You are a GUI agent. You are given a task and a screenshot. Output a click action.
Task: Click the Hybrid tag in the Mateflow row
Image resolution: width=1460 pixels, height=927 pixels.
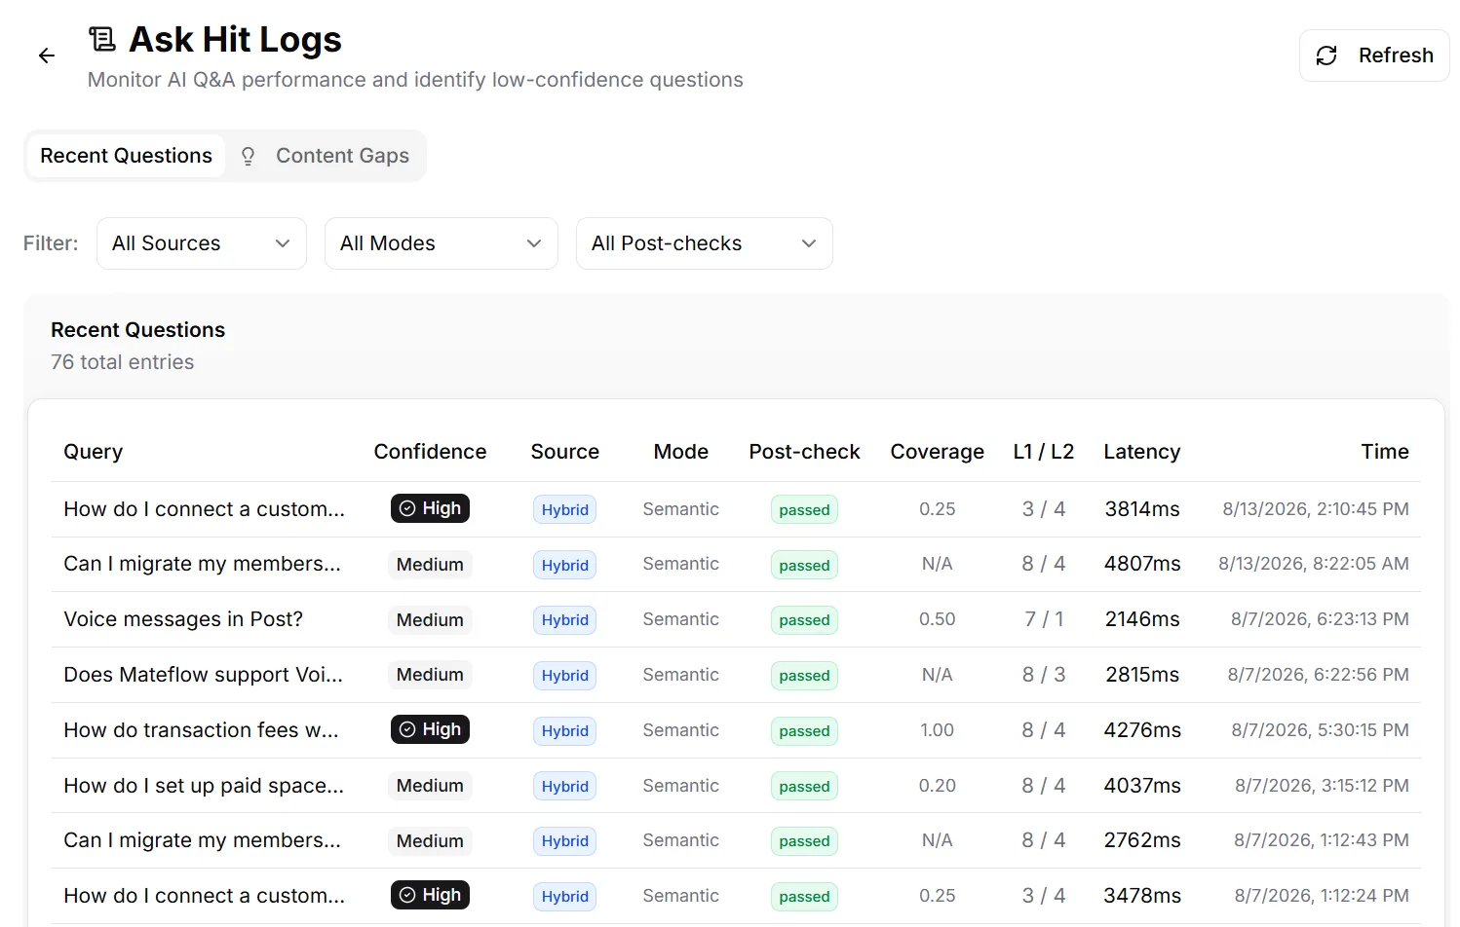tap(565, 676)
